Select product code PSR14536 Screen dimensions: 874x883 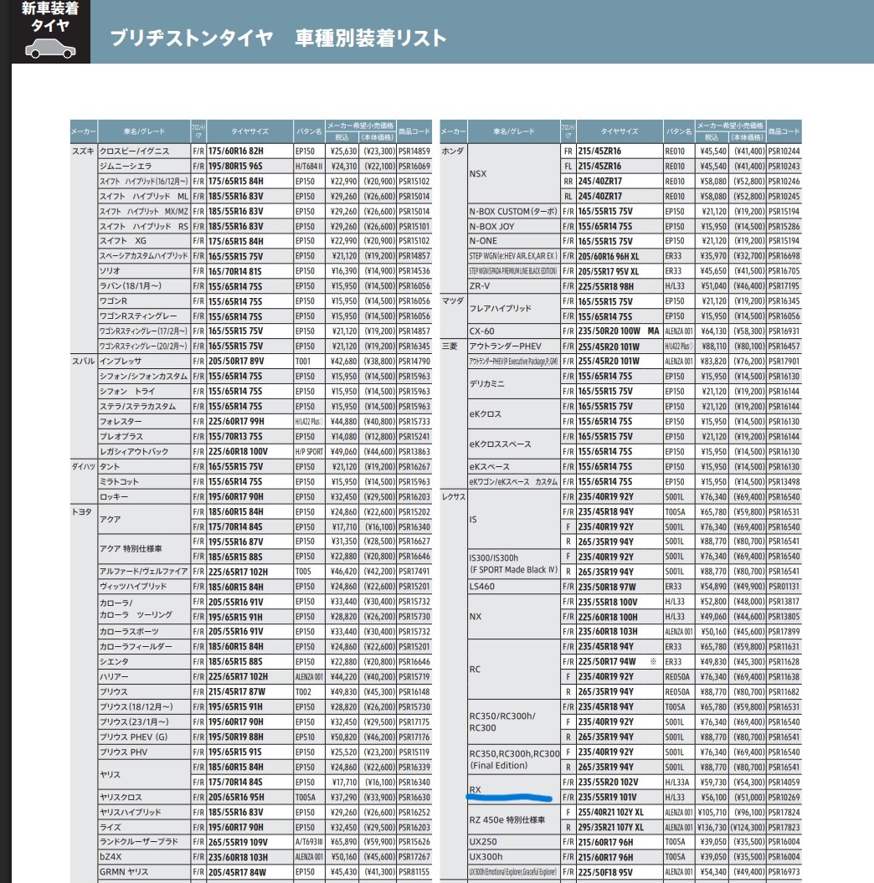[414, 271]
